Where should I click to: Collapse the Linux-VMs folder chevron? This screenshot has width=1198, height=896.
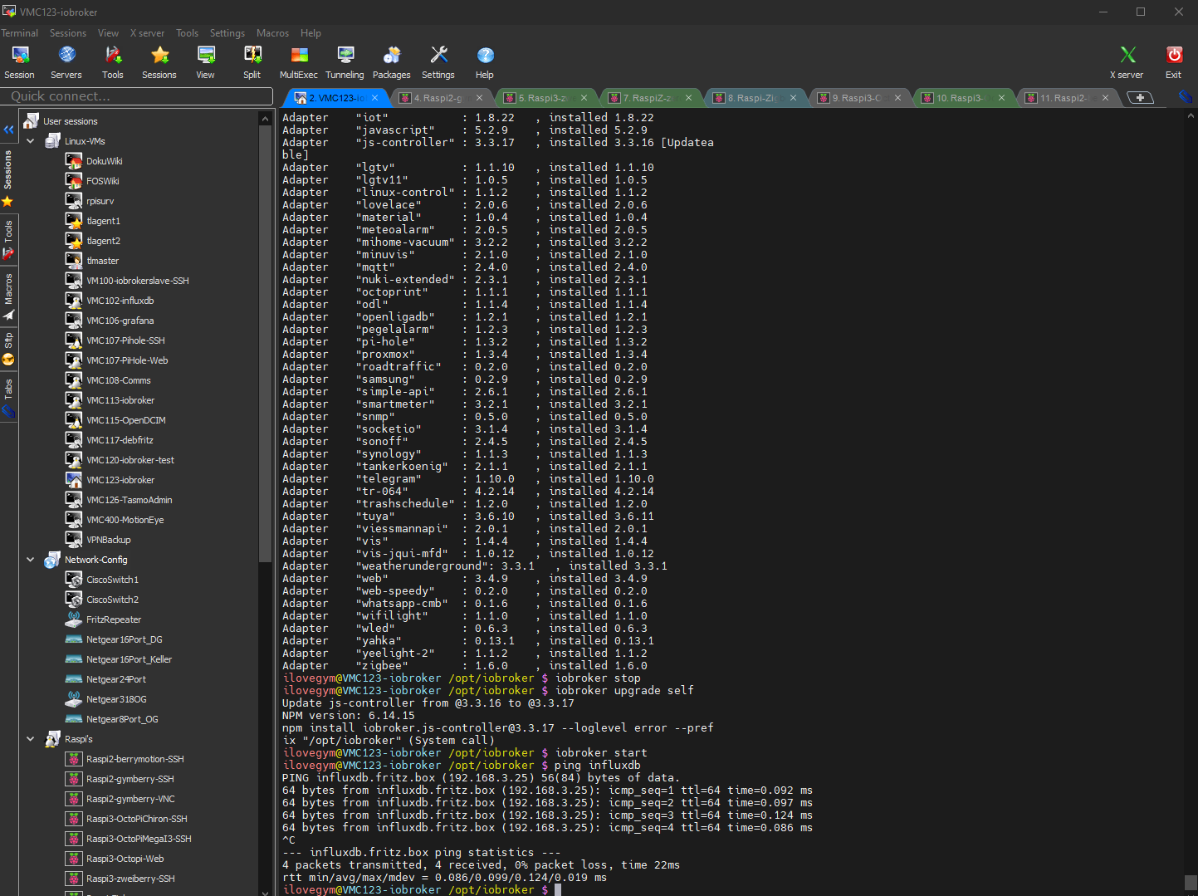(x=31, y=141)
